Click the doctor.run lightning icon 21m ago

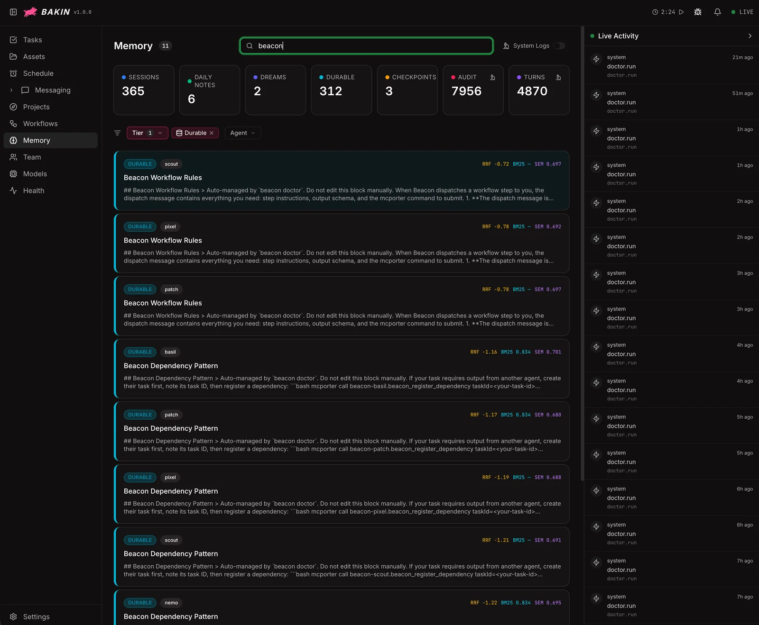pos(596,59)
